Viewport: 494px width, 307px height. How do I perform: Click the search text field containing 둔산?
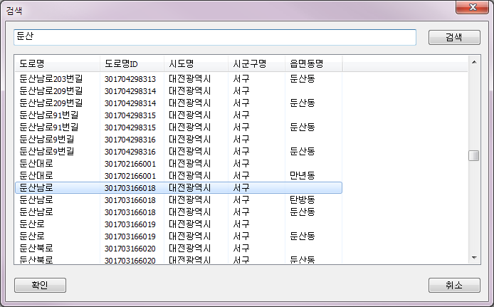click(x=215, y=37)
